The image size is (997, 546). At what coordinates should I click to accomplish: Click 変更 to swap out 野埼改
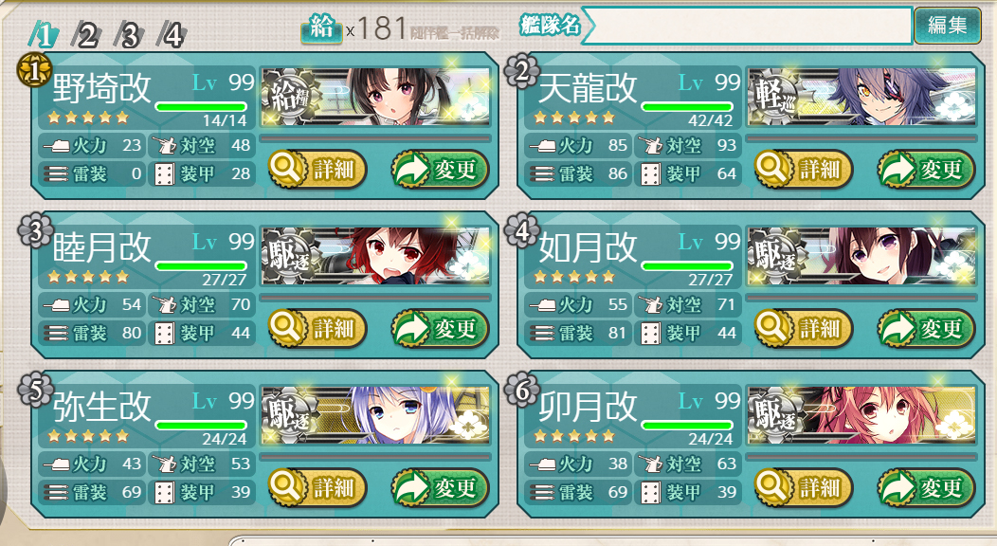click(440, 169)
